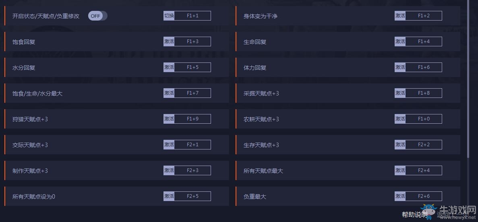
Task: Click 激活 for 所有天赋点设为0
Action: [169, 196]
